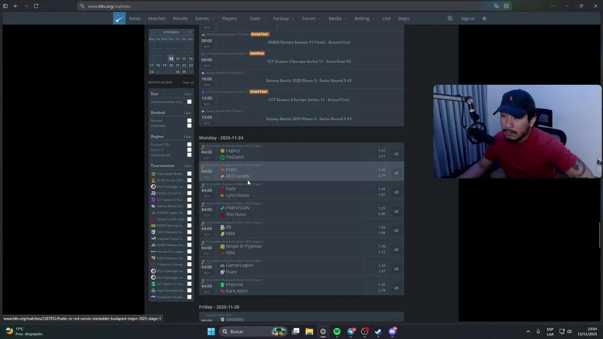Check the Galaxy Battle tournament filter
Screen dimensions: 603x339
click(x=189, y=206)
